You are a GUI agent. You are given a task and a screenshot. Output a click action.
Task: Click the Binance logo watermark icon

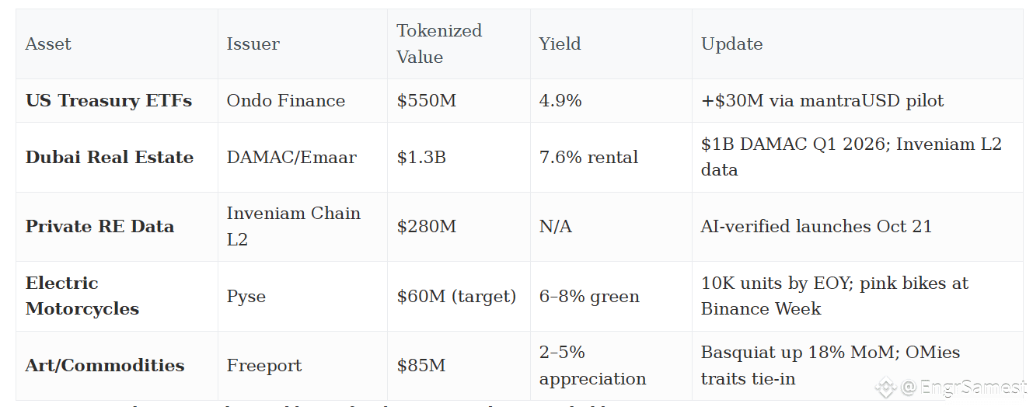[x=885, y=387]
